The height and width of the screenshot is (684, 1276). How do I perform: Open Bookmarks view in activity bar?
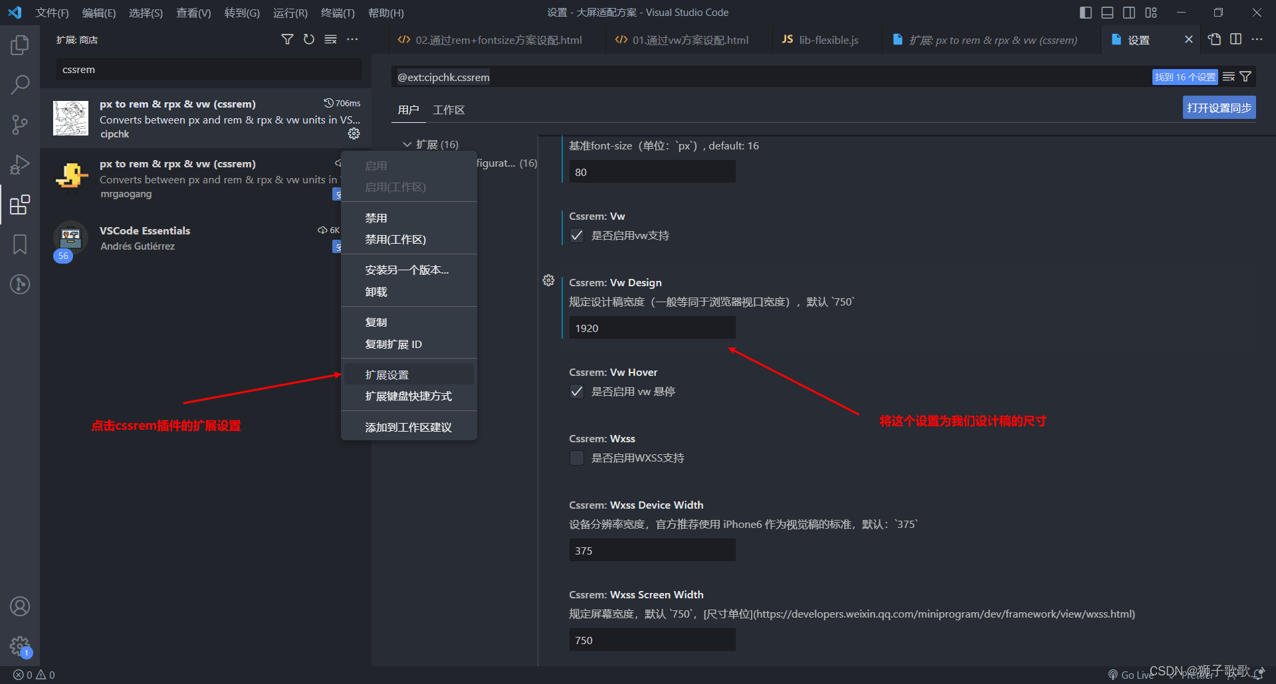click(x=20, y=244)
